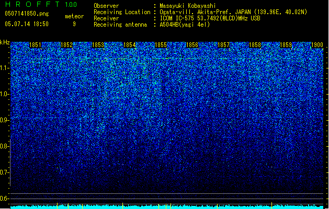Click the "Receiver" field label
329x209 pixels.
[106, 18]
